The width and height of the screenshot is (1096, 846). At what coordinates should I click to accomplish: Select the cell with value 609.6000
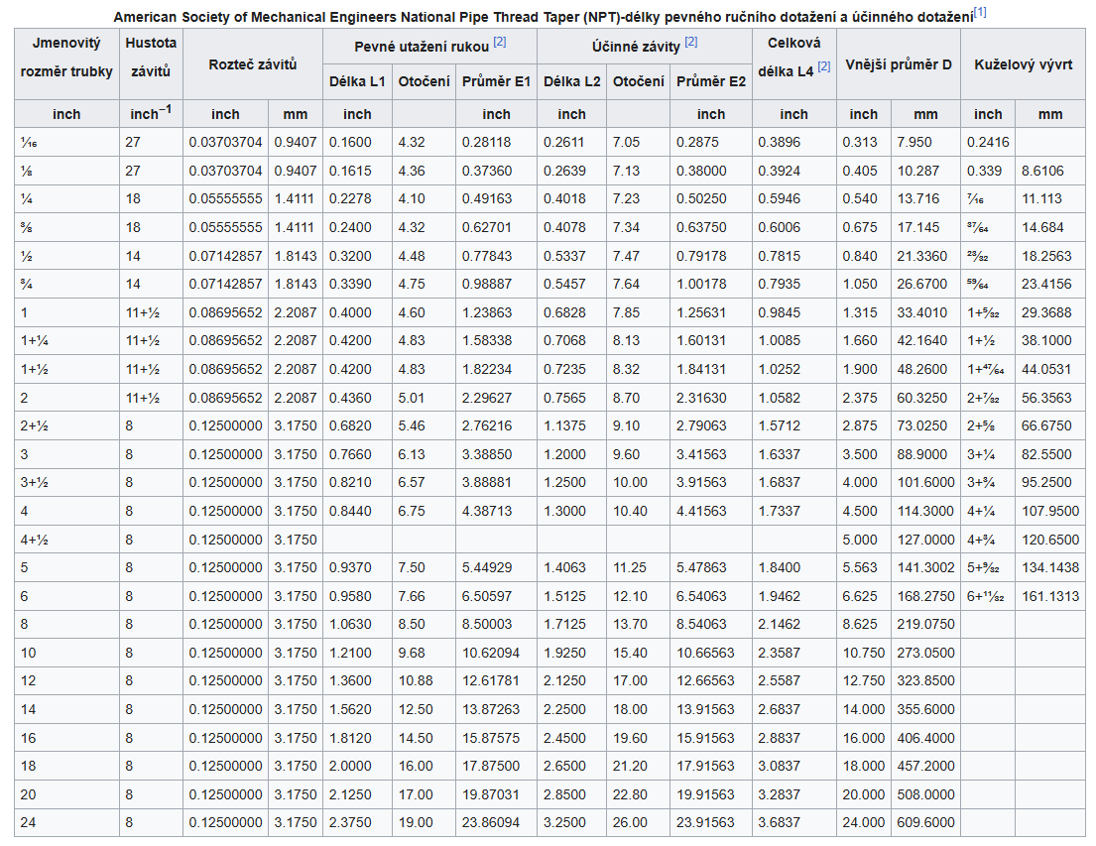click(925, 823)
